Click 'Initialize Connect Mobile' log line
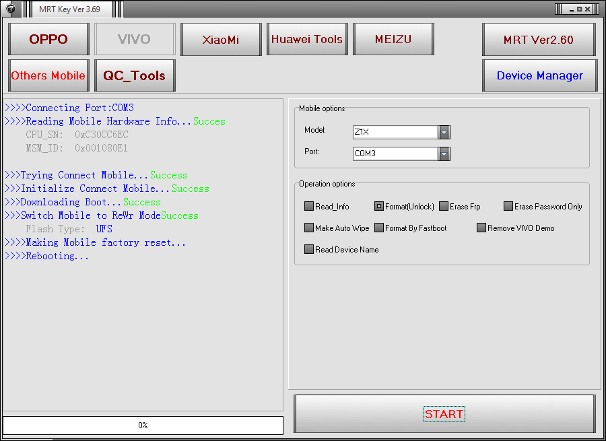606x441 pixels. [107, 189]
